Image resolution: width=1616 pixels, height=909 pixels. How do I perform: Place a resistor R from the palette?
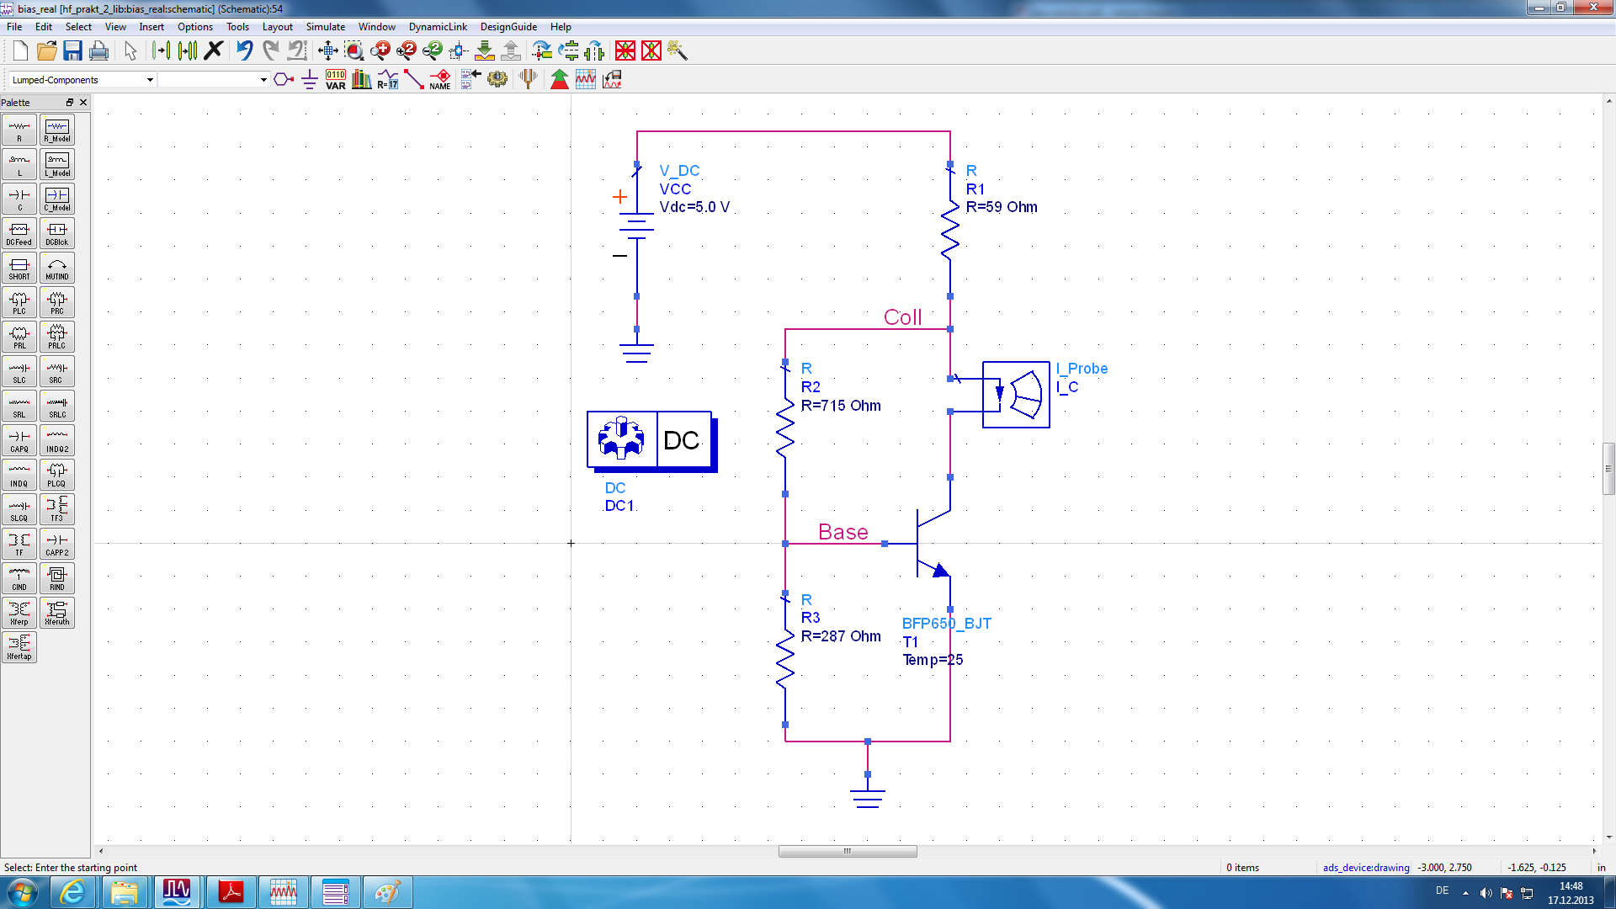click(x=19, y=130)
